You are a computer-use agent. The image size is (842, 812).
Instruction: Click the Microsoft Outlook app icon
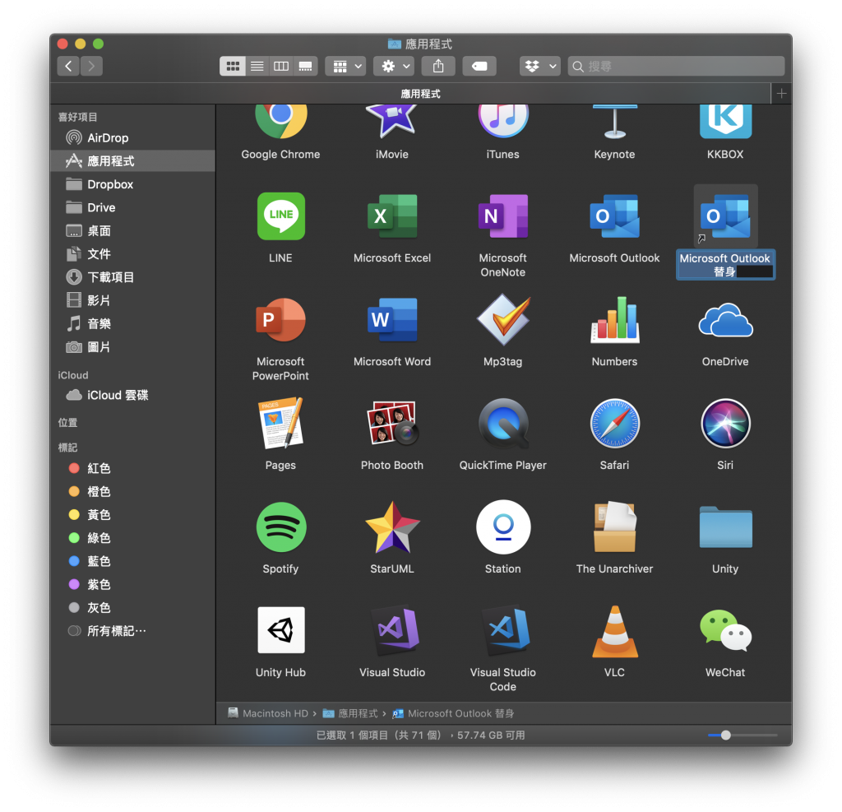coord(614,216)
